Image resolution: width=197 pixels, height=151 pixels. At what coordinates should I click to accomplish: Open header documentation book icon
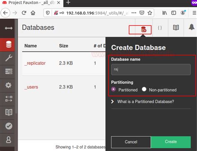click(x=176, y=27)
